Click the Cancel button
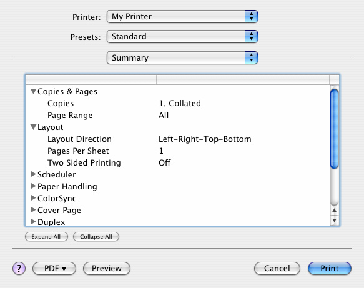Viewport: 364px width, 288px height. (x=277, y=268)
